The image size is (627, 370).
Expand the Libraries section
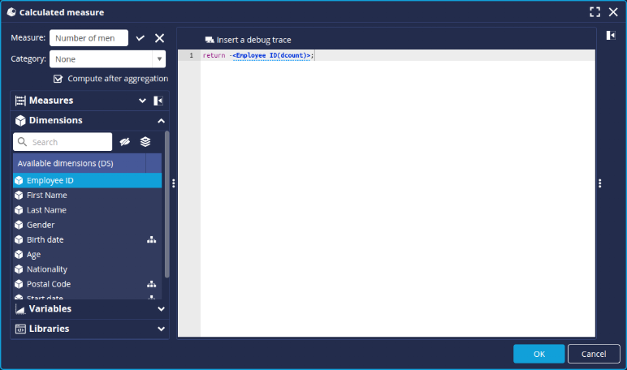[x=161, y=329]
